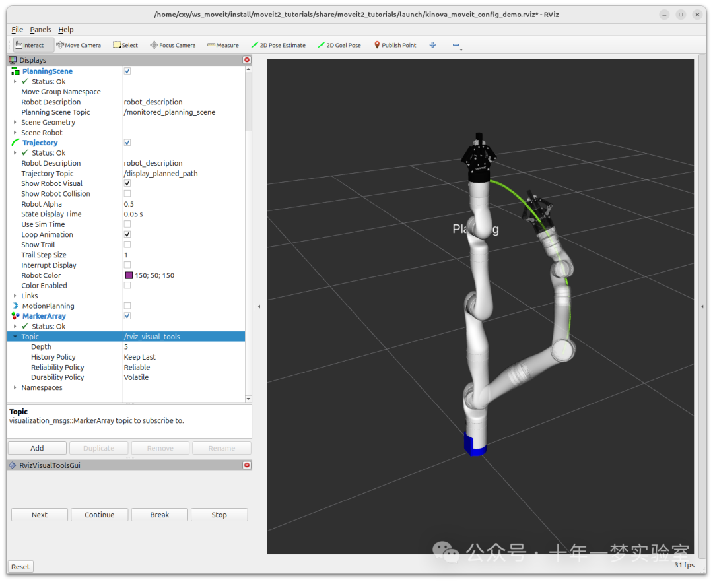This screenshot has height=582, width=713.
Task: Expand PlanningScene Status: Ok
Action: tap(15, 81)
